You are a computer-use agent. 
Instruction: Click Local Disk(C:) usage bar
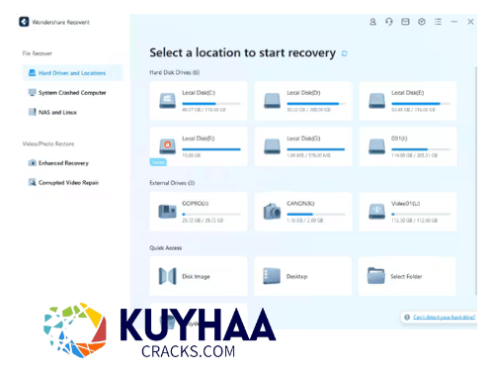tap(211, 104)
